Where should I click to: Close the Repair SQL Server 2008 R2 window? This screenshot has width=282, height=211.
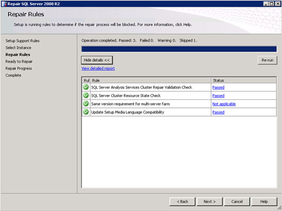coord(277,4)
